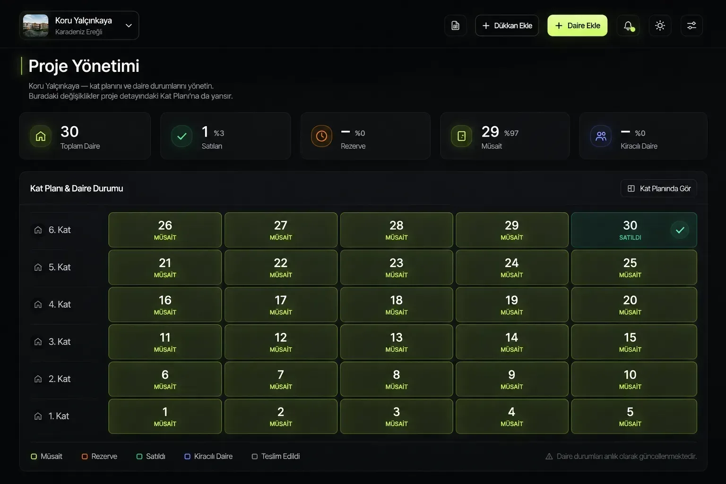Click the Rezerve clock icon
The image size is (726, 484).
(321, 136)
